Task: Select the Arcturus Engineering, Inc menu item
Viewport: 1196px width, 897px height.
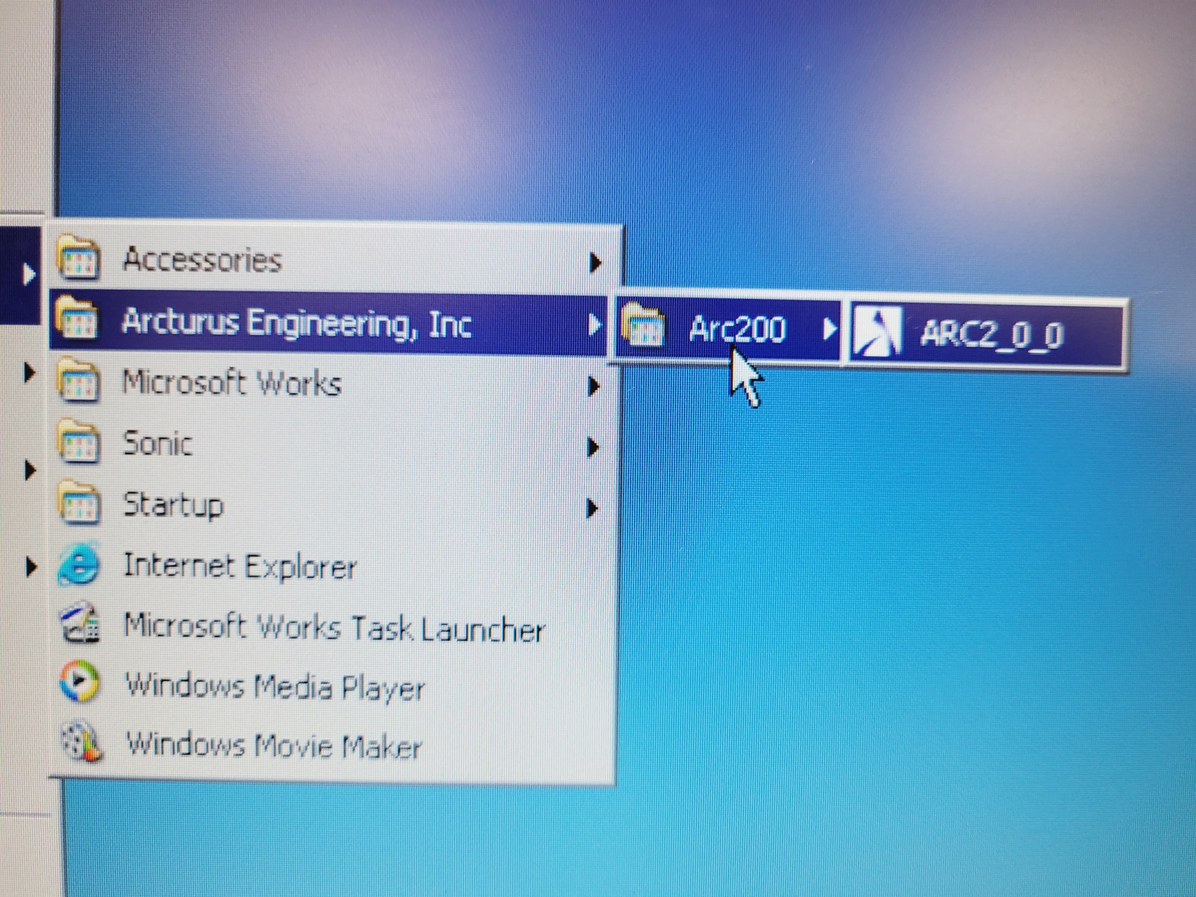Action: coord(296,323)
